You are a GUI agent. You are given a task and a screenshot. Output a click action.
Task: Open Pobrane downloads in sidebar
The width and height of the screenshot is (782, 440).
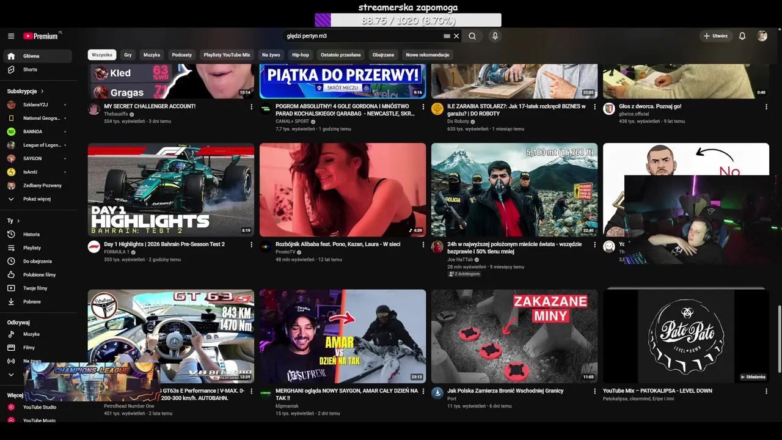(39, 302)
